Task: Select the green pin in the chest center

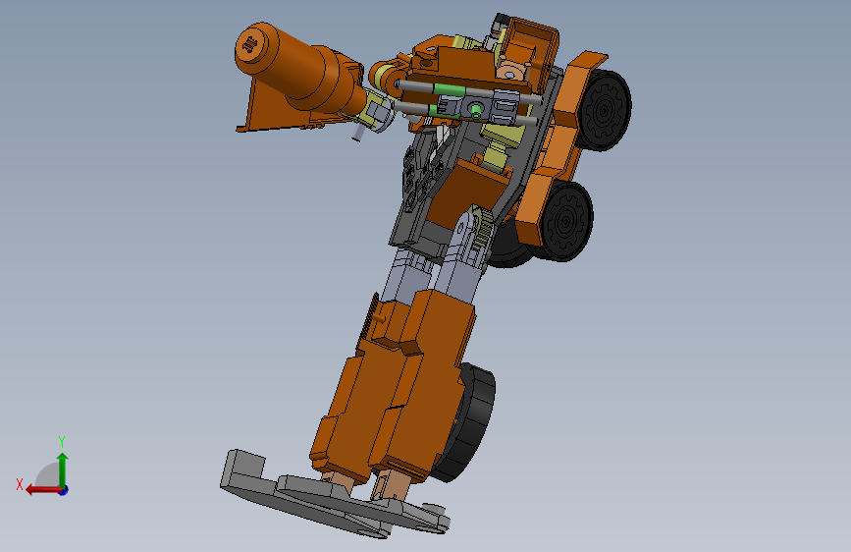Action: 476,111
